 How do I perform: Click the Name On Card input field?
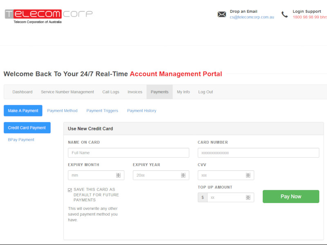coord(128,152)
